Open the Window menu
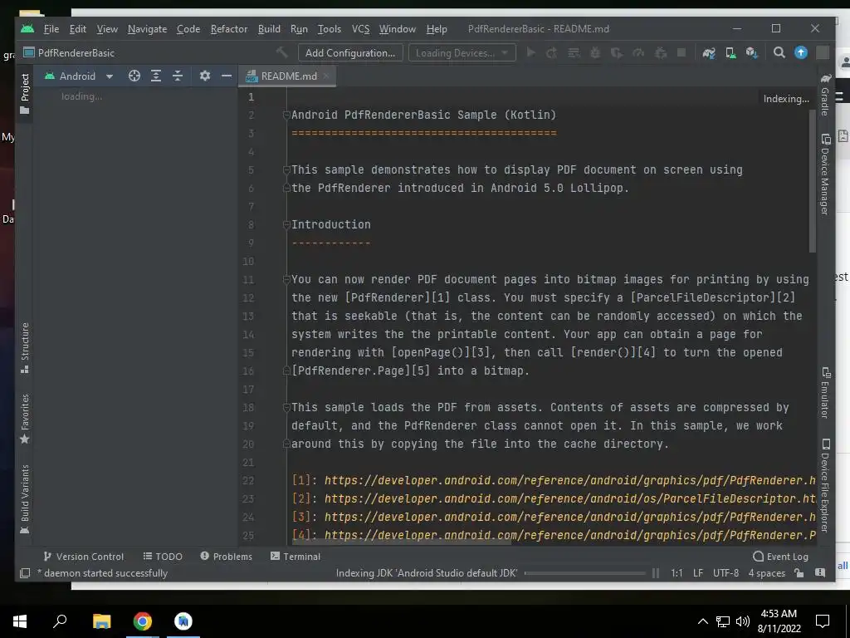 click(398, 29)
